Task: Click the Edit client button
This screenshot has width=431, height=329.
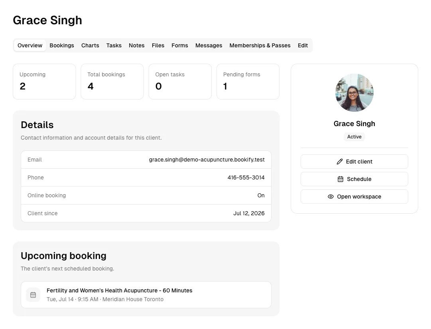Action: 354,162
